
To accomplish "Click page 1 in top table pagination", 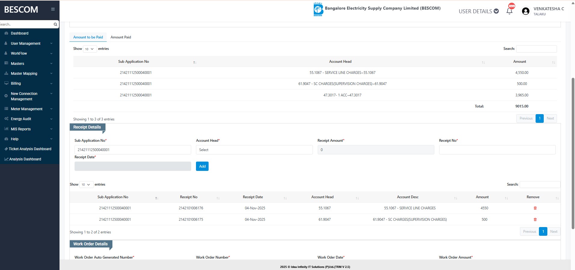I will [540, 118].
